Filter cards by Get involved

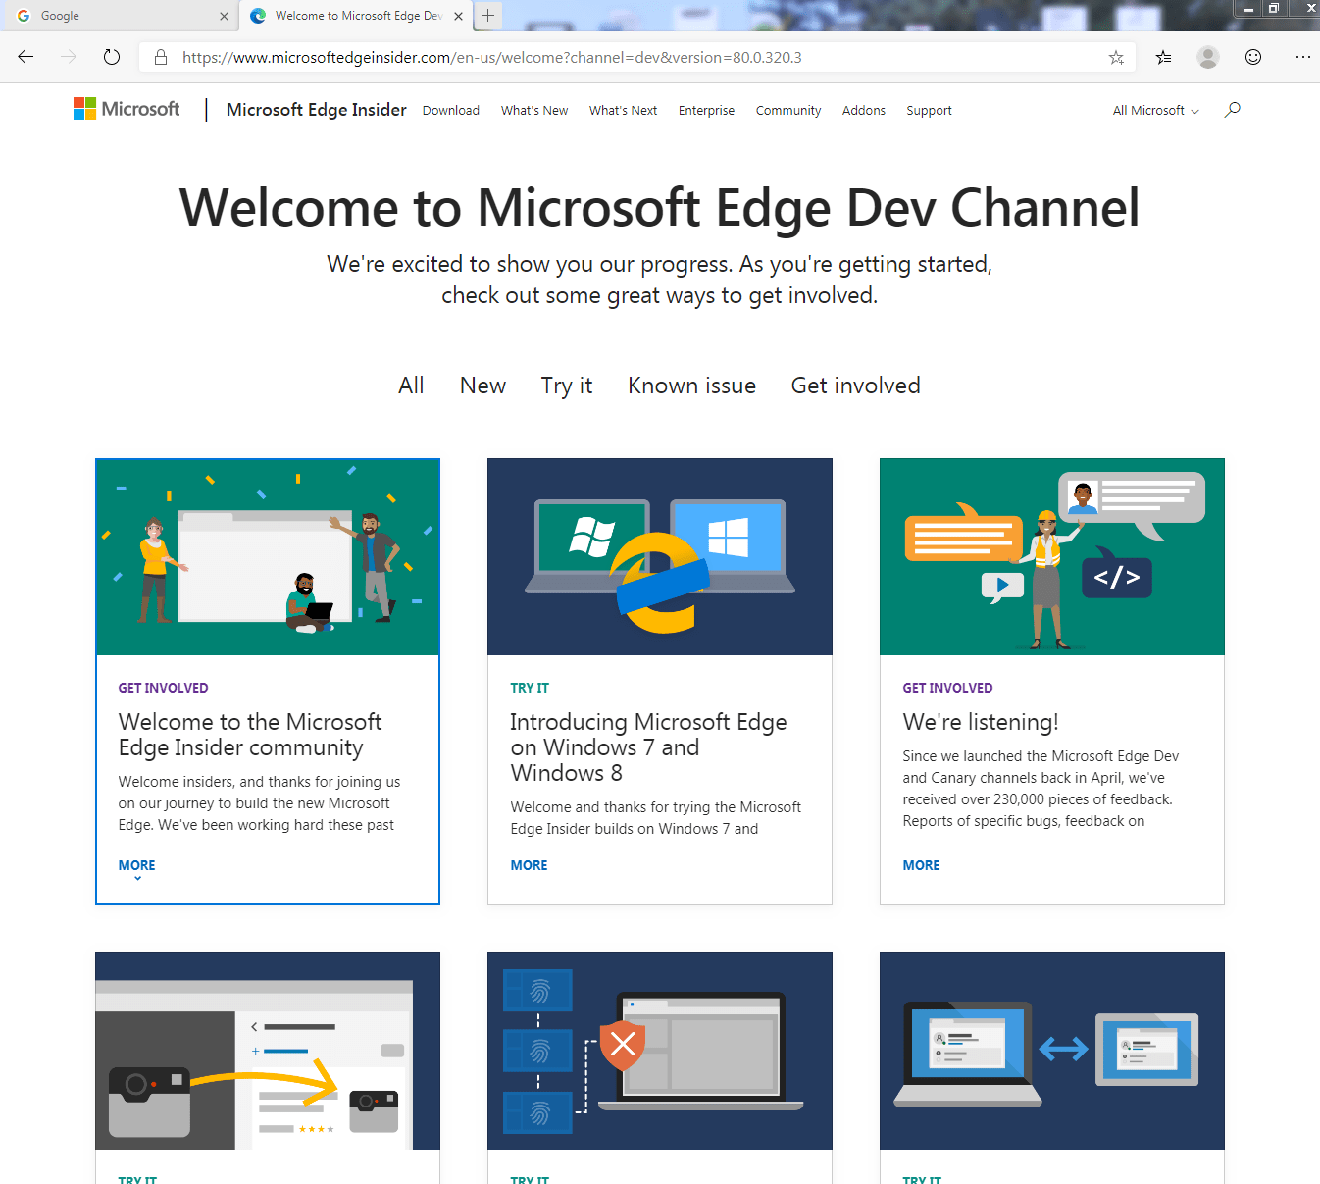pyautogui.click(x=855, y=386)
